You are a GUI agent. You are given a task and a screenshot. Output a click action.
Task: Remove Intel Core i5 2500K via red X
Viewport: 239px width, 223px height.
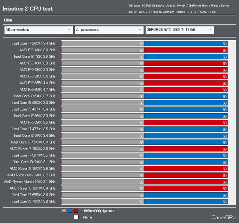click(x=58, y=103)
